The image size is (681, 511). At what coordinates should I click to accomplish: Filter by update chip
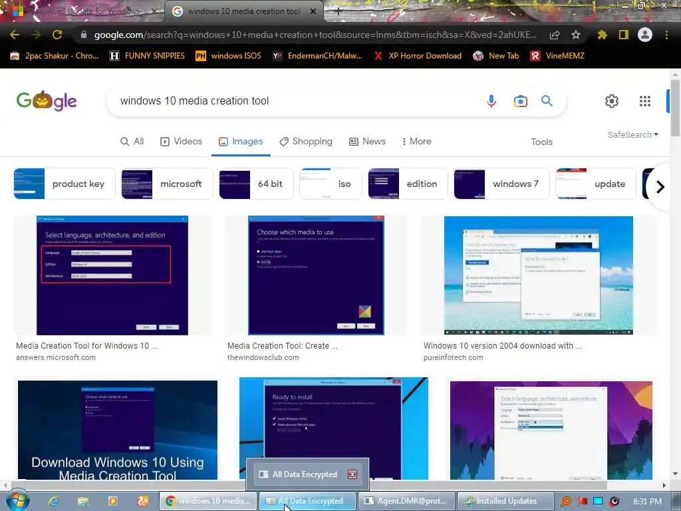(x=596, y=184)
